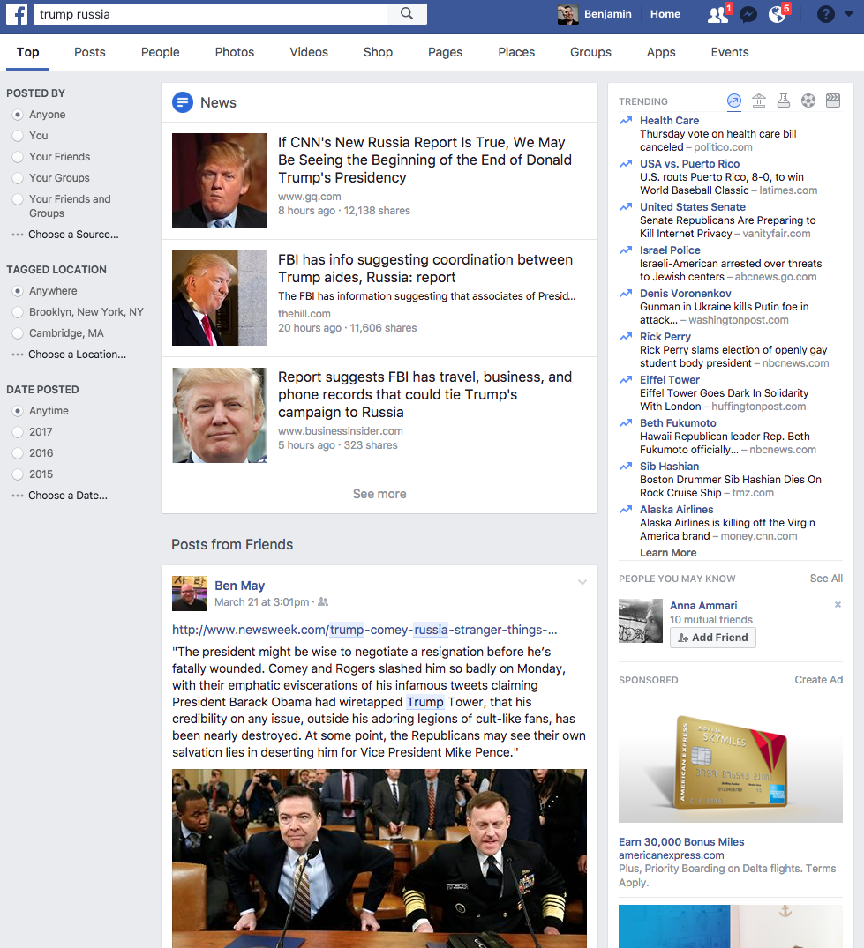Open the Groups tab
864x948 pixels.
point(590,52)
